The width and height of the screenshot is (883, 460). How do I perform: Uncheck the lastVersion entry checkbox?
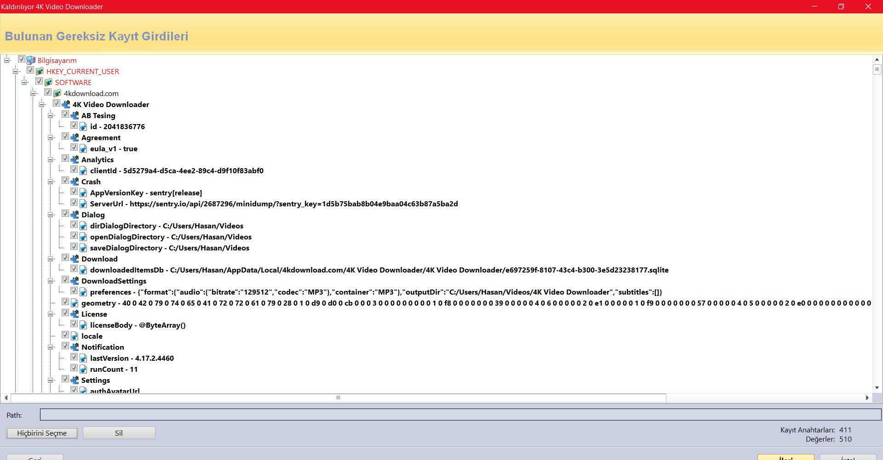pyautogui.click(x=74, y=357)
